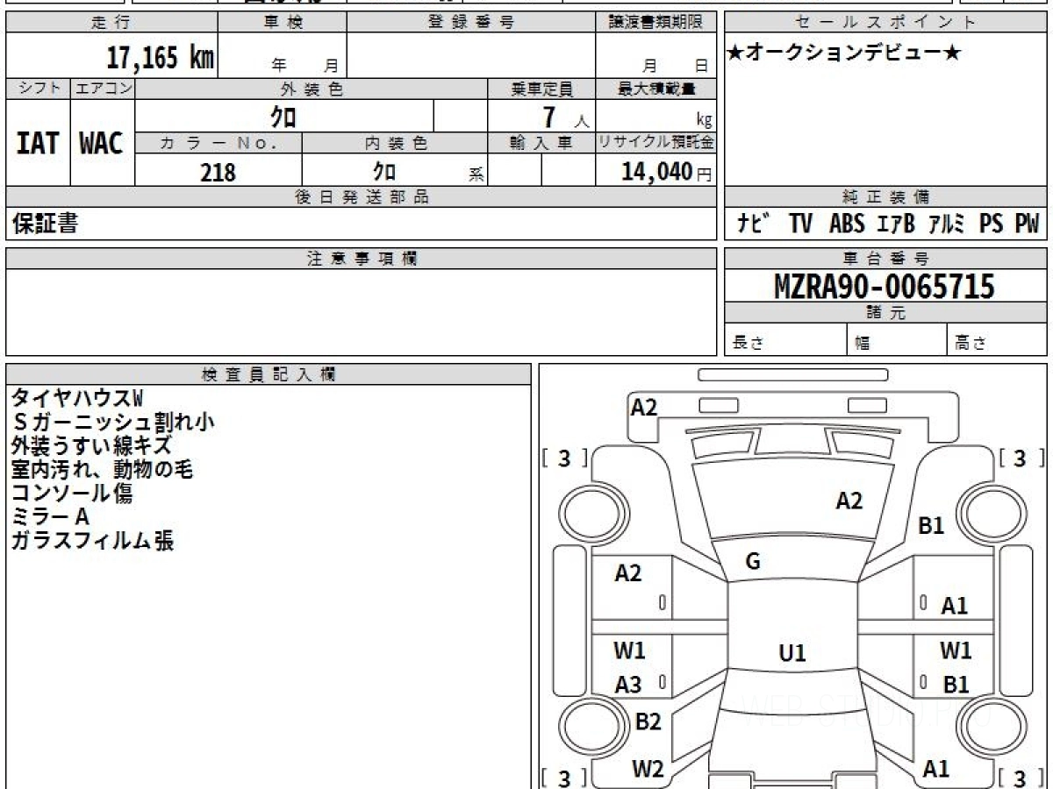Click the 保証書 entry
The width and height of the screenshot is (1053, 789).
coord(45,224)
